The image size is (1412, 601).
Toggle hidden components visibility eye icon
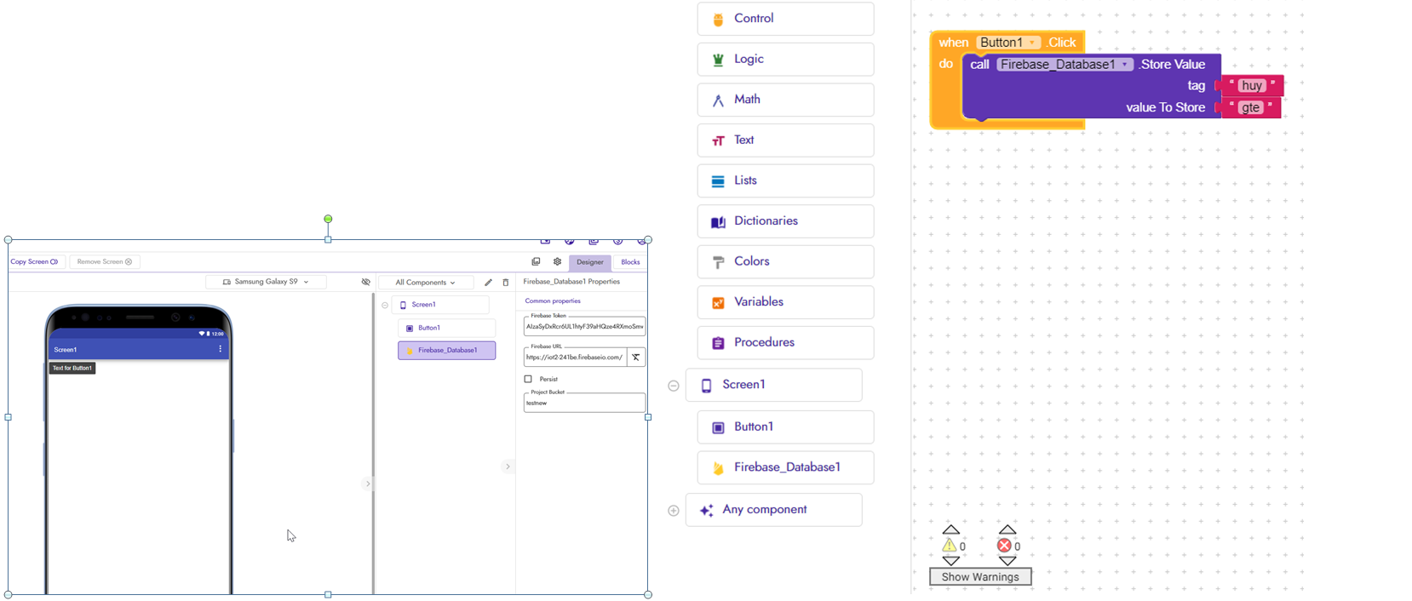[366, 283]
